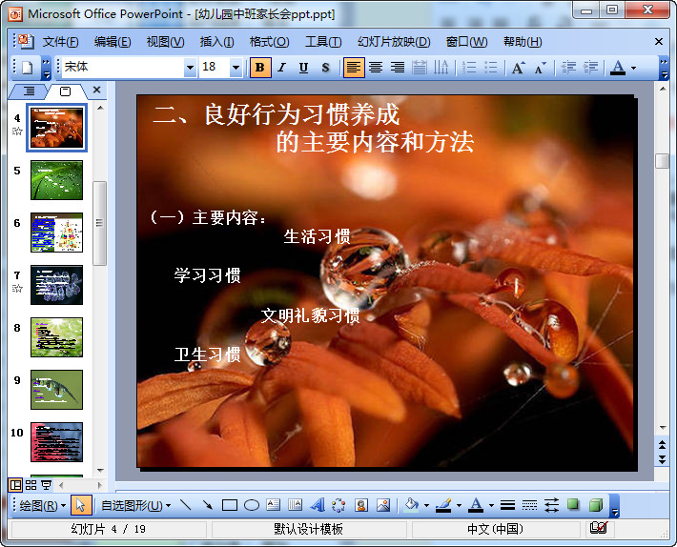The width and height of the screenshot is (677, 547).
Task: Close the slide thumbnail pane
Action: click(x=96, y=90)
